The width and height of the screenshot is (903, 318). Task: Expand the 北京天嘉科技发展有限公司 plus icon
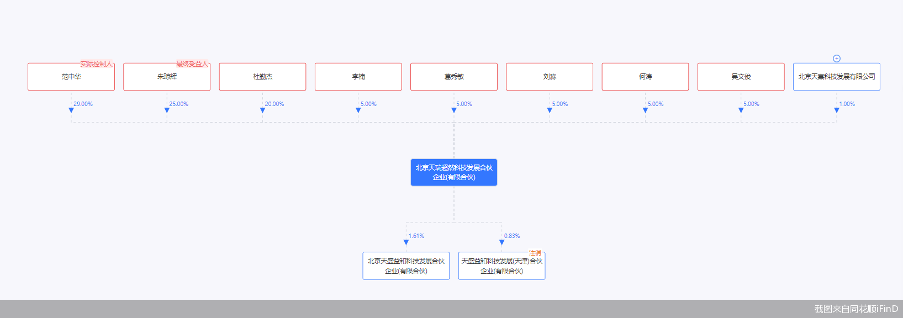[x=836, y=59]
